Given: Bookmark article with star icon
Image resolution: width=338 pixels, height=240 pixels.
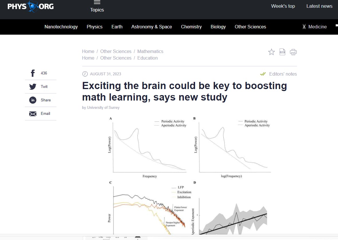Looking at the screenshot, I should click(271, 52).
